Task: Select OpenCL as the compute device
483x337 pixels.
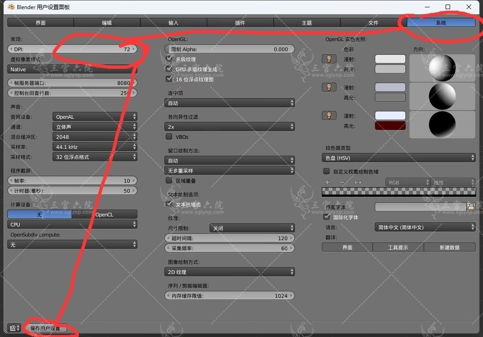Action: coord(105,215)
